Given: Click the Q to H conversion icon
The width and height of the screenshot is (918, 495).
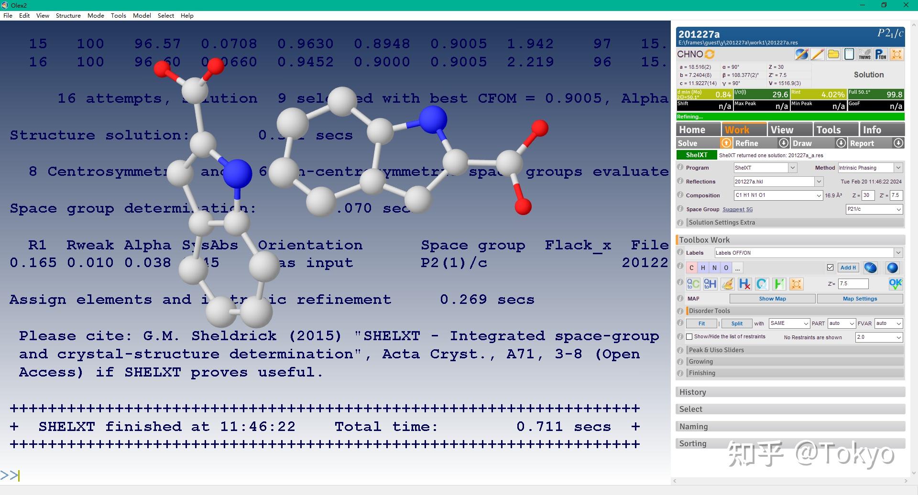Looking at the screenshot, I should click(x=710, y=284).
